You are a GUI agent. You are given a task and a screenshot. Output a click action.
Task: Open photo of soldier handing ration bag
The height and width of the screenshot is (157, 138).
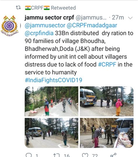(x=107, y=133)
